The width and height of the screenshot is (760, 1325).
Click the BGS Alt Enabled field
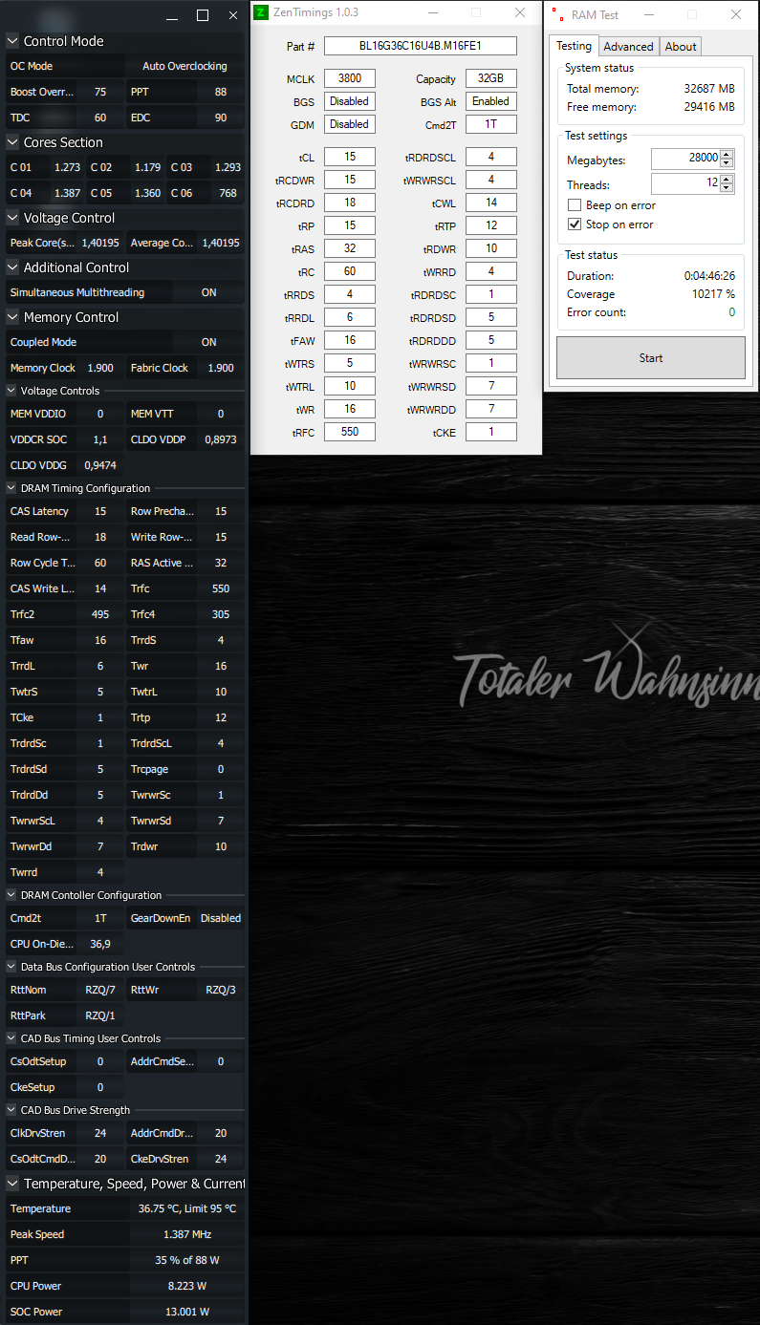tap(491, 101)
